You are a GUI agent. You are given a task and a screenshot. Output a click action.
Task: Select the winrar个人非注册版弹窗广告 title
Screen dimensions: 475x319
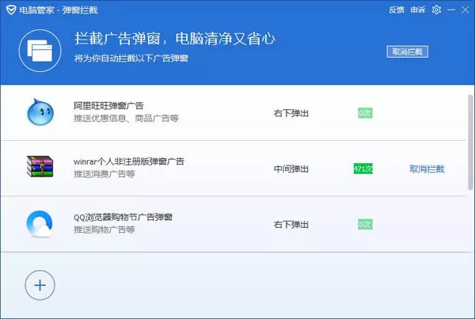(x=129, y=161)
